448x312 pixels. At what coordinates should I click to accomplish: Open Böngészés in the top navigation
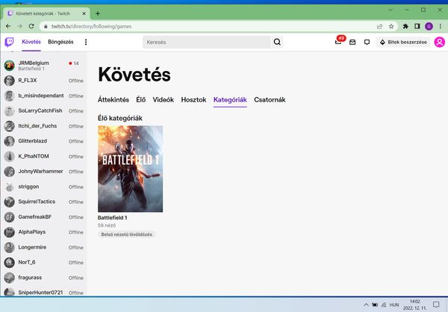[61, 43]
